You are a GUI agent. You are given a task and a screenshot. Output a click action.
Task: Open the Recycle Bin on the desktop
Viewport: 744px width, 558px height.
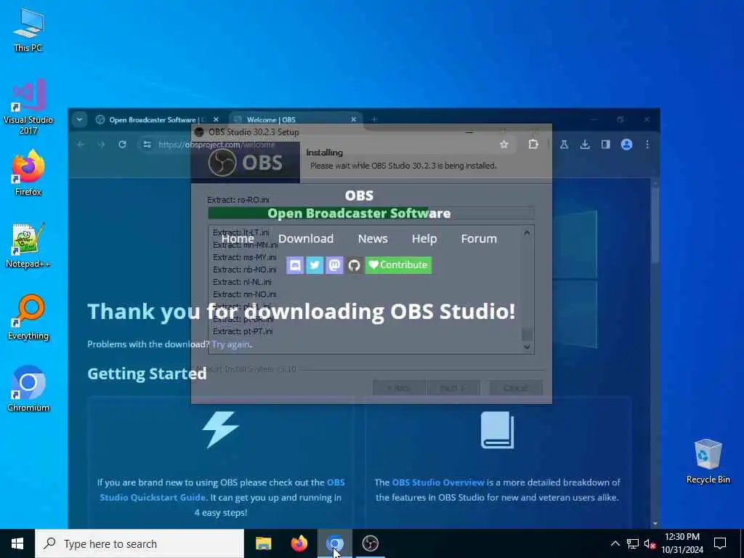click(x=708, y=461)
